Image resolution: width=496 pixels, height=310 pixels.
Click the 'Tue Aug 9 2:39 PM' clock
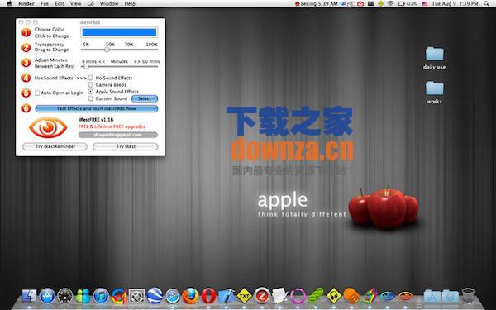click(x=455, y=4)
